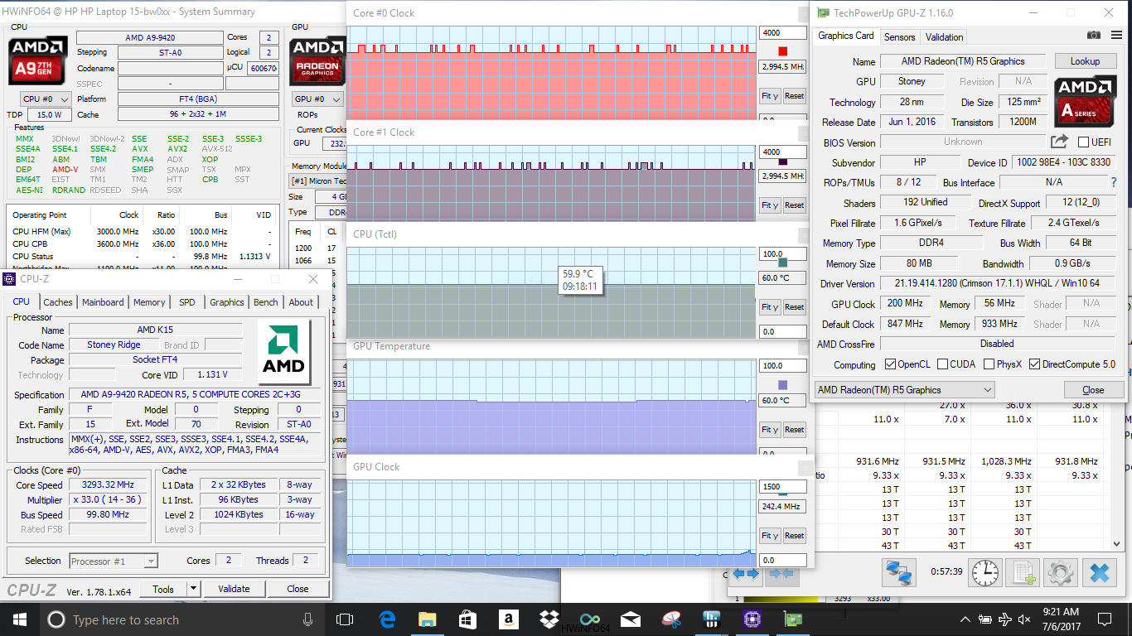Click HWiNFO expand columns arrows icon

[x=745, y=573]
